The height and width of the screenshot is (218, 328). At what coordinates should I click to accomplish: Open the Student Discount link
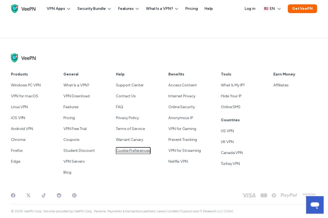pyautogui.click(x=79, y=150)
